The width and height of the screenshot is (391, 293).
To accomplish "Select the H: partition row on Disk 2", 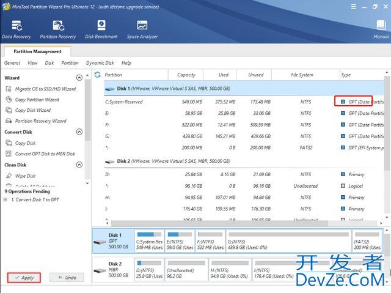I will tap(244, 198).
